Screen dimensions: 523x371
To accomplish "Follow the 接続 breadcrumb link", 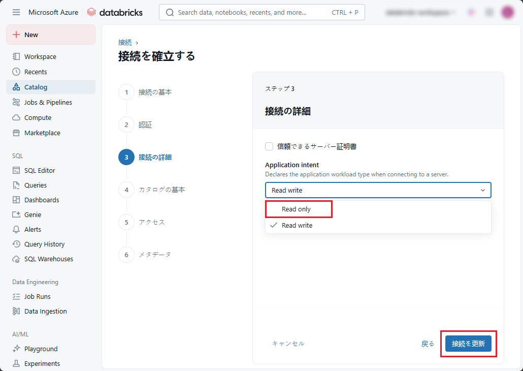I will [125, 43].
